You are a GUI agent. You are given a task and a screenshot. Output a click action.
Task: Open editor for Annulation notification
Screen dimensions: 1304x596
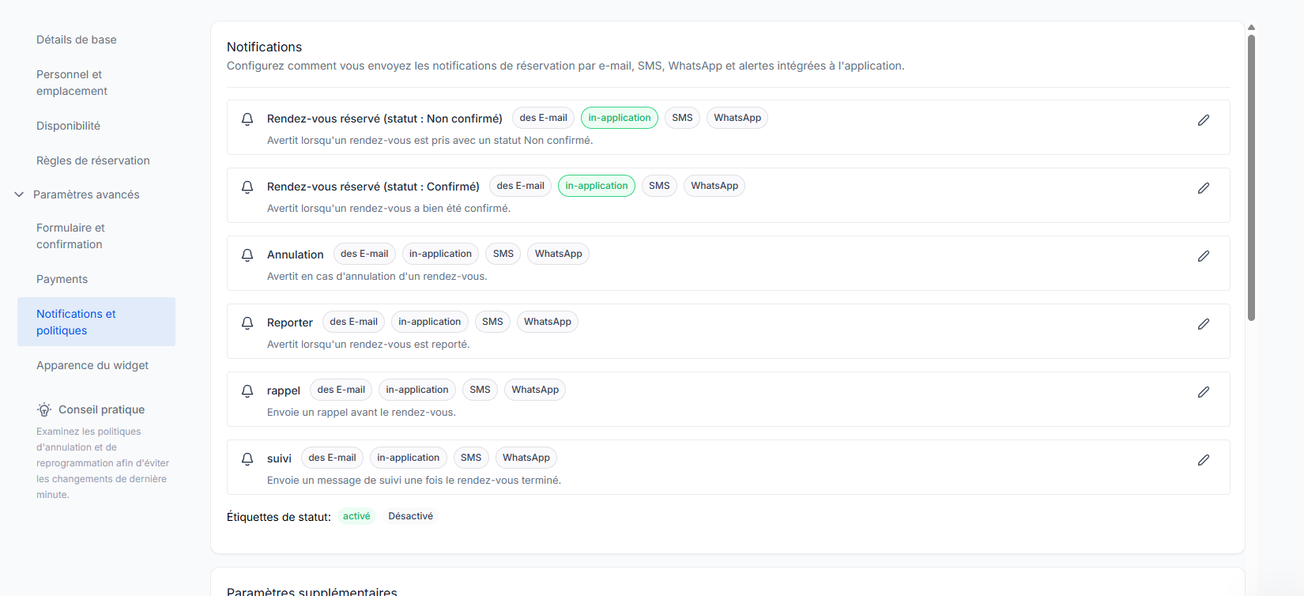(1203, 256)
